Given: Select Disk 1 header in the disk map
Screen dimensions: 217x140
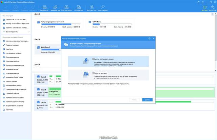Looking at the screenshot, I should coord(41,92).
